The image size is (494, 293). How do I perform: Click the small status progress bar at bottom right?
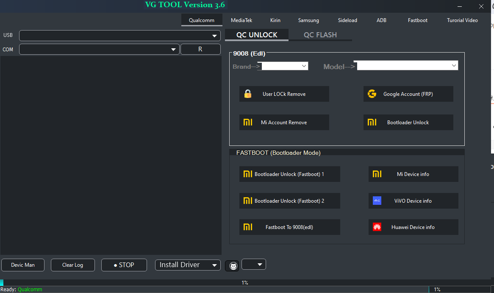tap(460, 290)
